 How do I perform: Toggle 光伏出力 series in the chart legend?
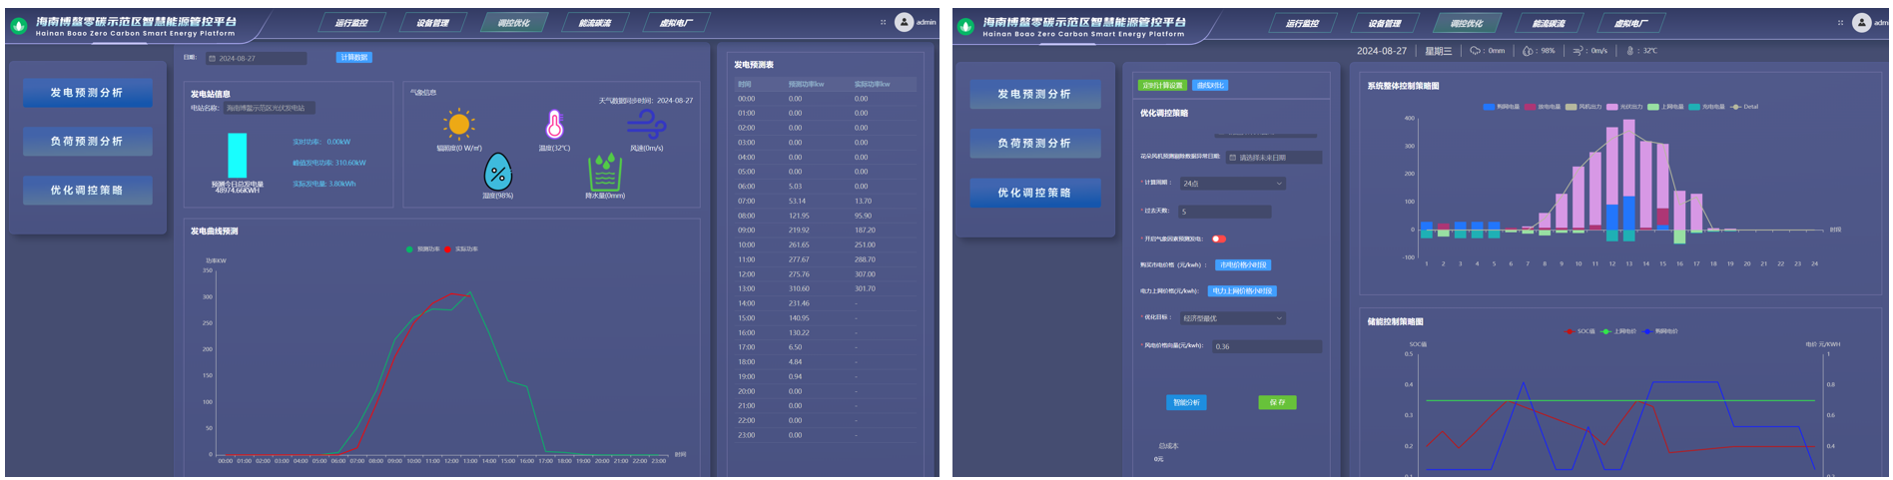click(1611, 107)
